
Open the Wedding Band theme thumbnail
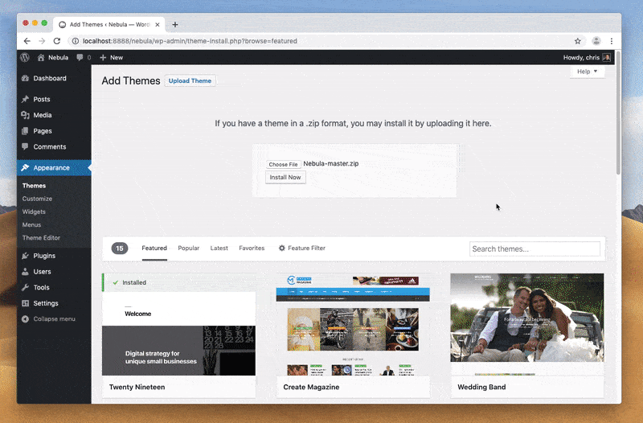[527, 325]
